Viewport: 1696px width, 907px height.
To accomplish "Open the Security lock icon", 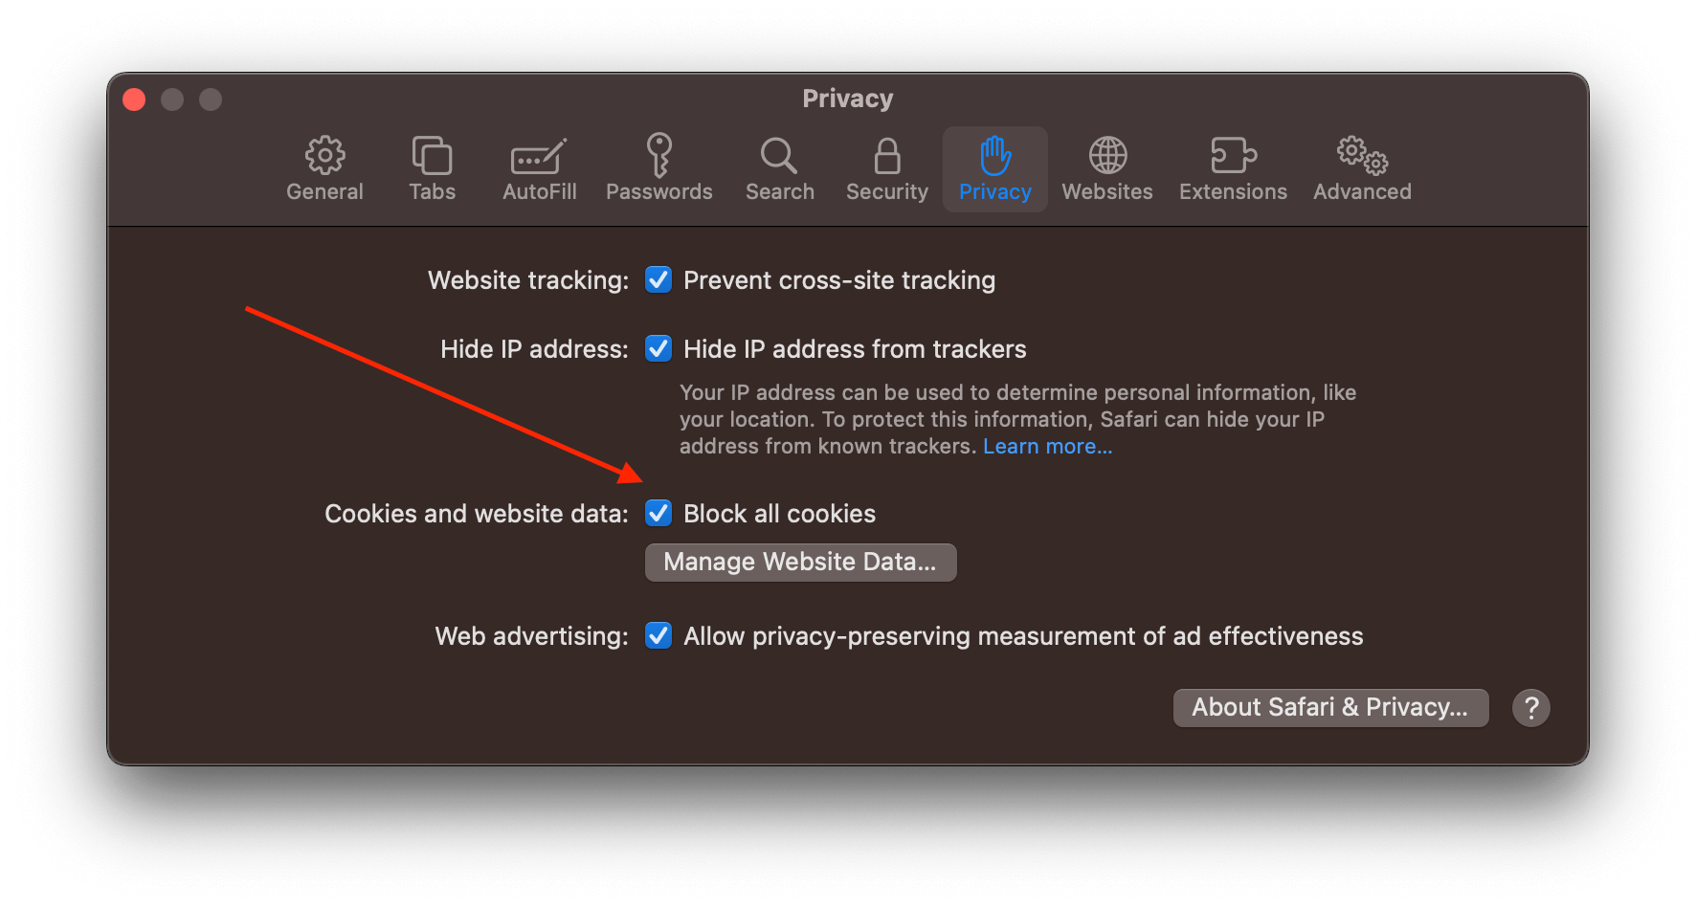I will pyautogui.click(x=887, y=155).
